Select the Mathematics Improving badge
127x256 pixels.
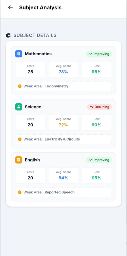pyautogui.click(x=99, y=54)
